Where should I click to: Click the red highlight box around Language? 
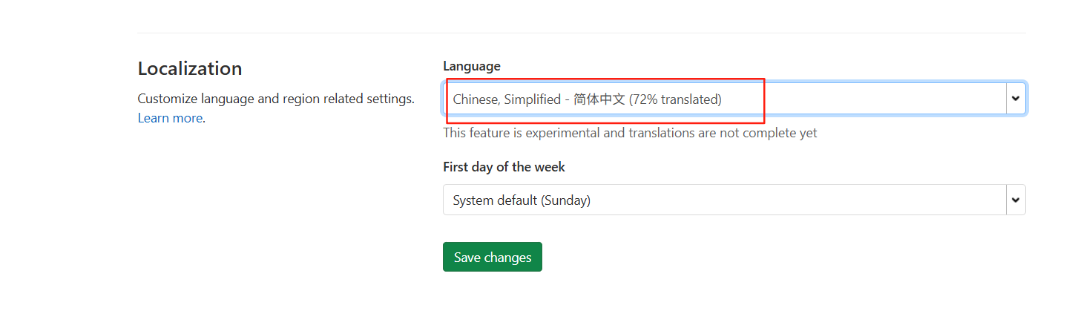(605, 99)
